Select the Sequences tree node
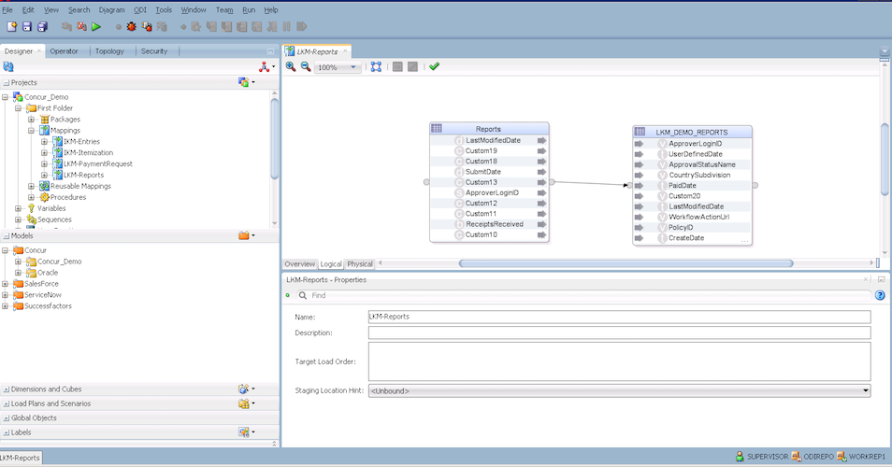The width and height of the screenshot is (892, 467). tap(54, 219)
